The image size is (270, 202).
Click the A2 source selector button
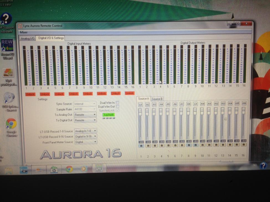(147, 104)
